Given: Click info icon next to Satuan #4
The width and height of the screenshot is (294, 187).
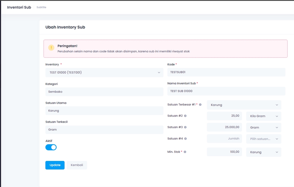Looking at the screenshot, I should click(185, 139).
